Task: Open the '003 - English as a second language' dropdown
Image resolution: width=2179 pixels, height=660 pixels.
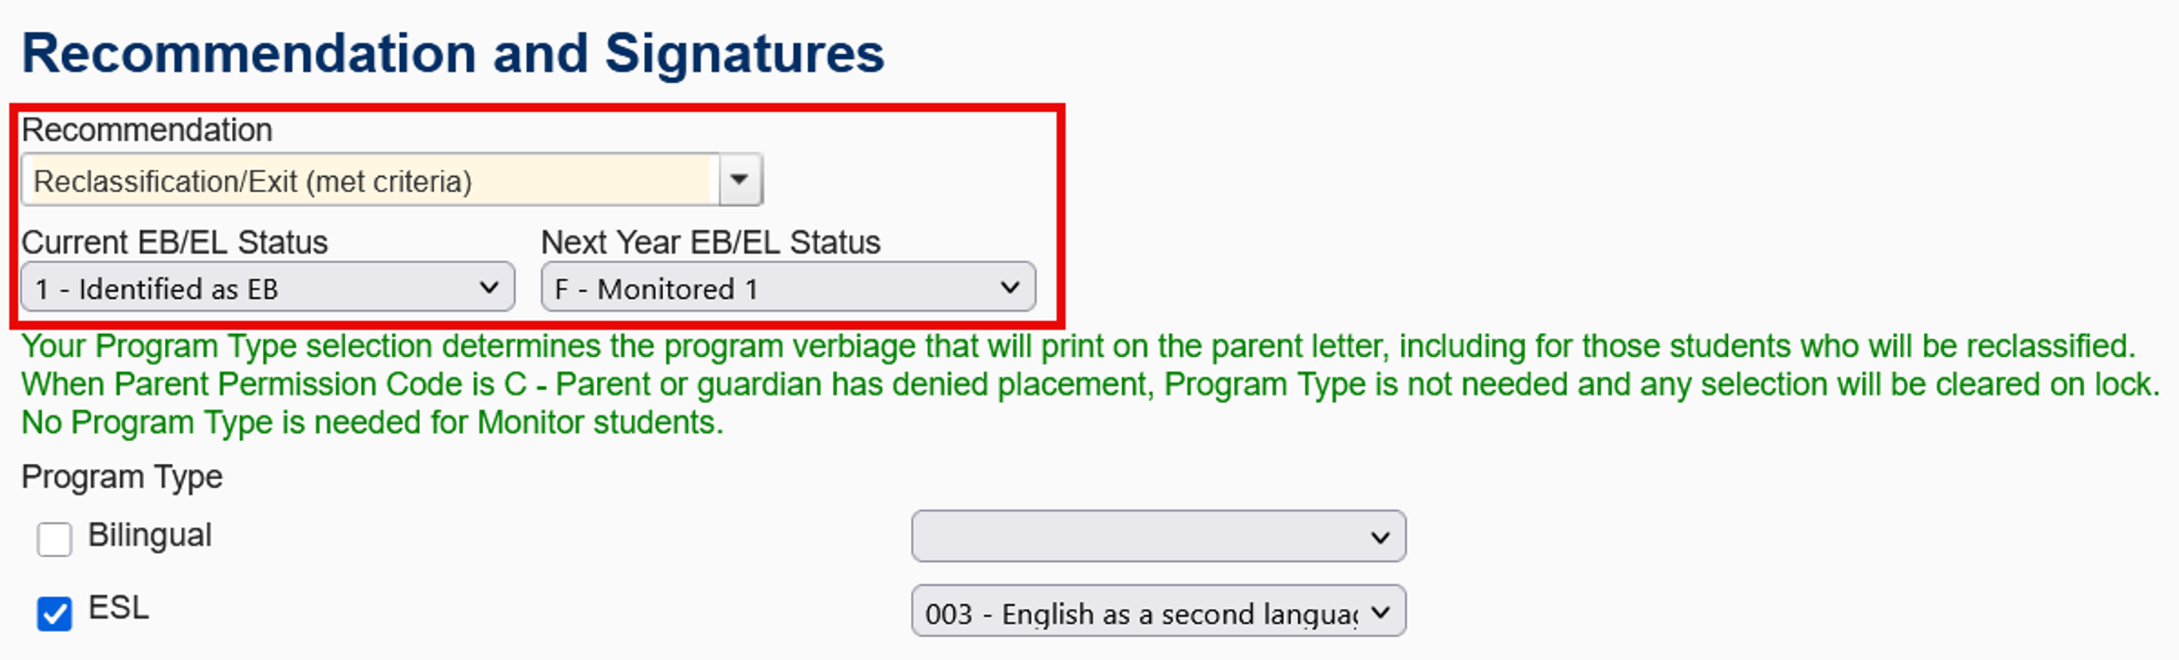Action: (1141, 611)
